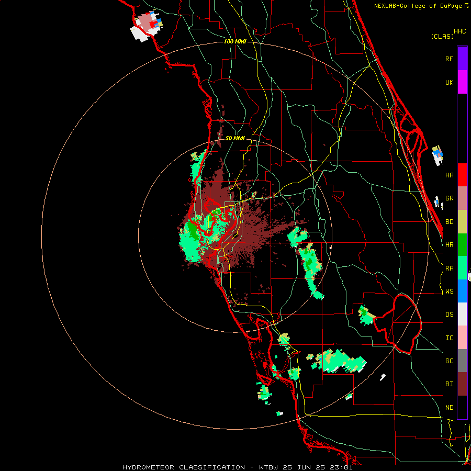
Task: Click the "GR" legend label
Action: click(x=449, y=198)
